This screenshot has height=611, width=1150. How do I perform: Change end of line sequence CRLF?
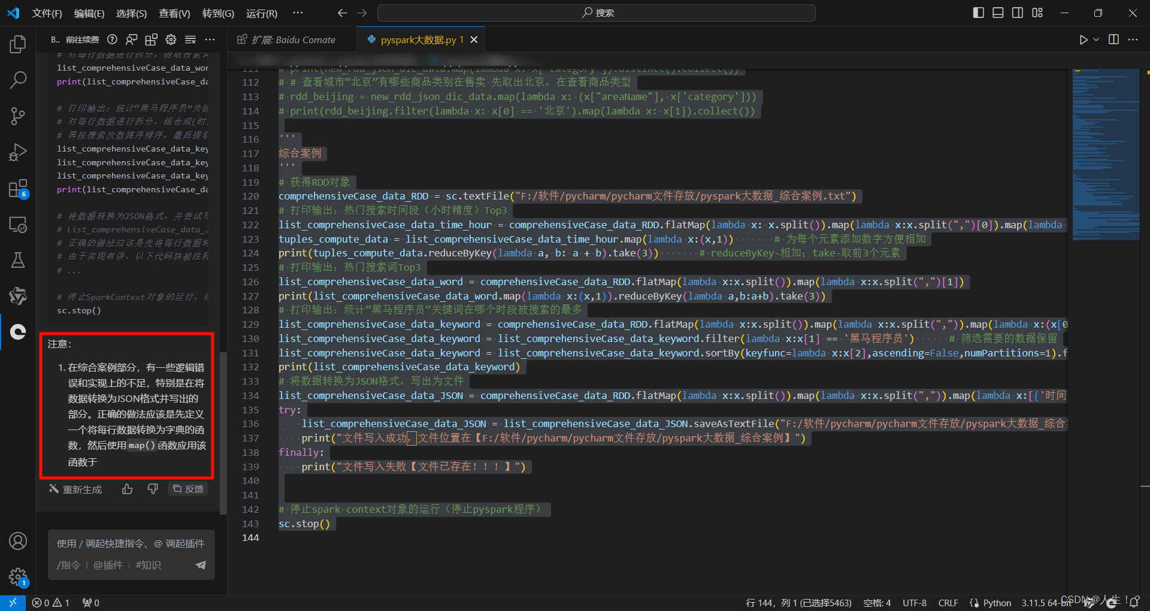pyautogui.click(x=948, y=603)
